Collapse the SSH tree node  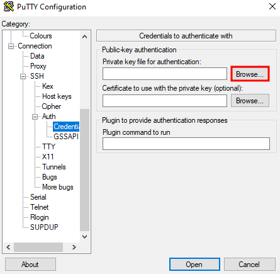23,76
